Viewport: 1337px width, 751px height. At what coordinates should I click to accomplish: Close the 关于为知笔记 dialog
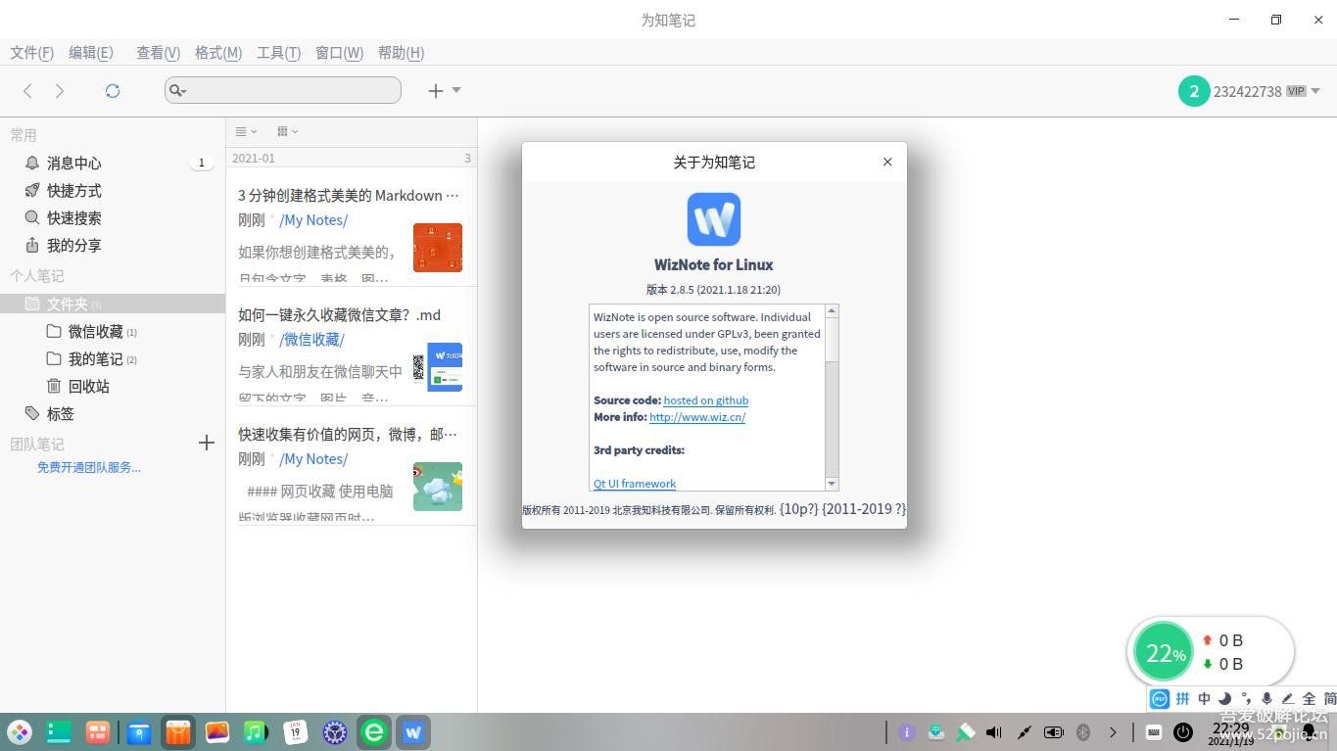tap(887, 162)
